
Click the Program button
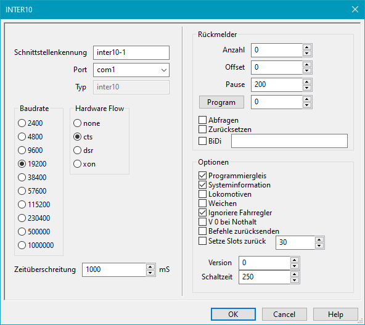point(221,102)
